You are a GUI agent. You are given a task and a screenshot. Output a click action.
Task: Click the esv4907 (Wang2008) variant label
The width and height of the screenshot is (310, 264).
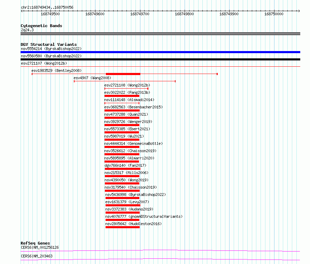point(92,78)
